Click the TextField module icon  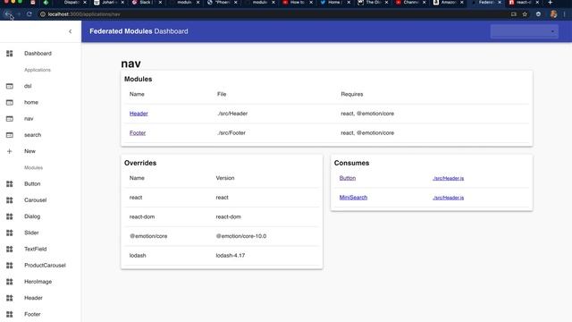point(10,249)
